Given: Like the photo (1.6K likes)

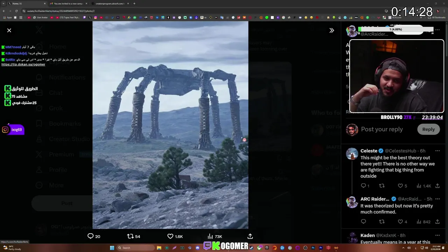Looking at the screenshot, I should [x=175, y=236].
